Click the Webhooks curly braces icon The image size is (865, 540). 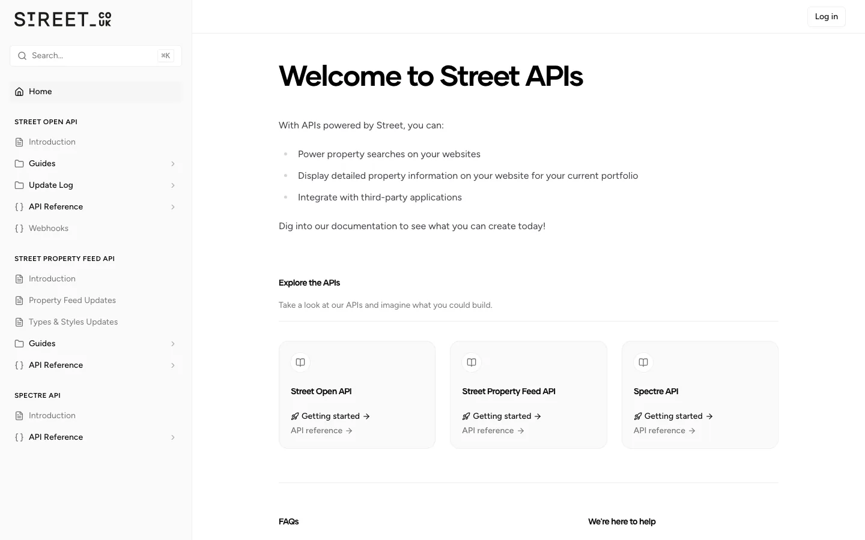(x=19, y=229)
